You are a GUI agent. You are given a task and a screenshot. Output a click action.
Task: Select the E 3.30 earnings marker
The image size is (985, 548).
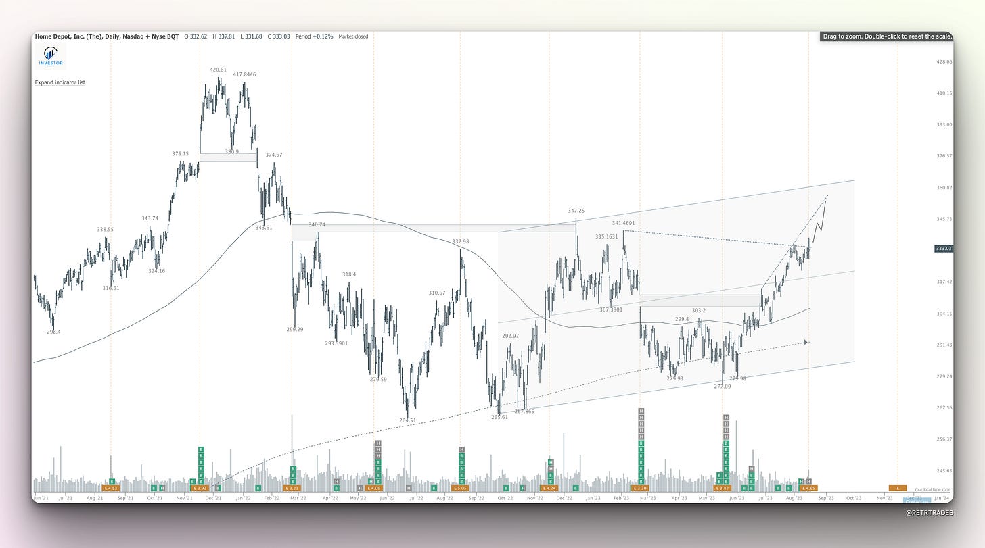[639, 488]
